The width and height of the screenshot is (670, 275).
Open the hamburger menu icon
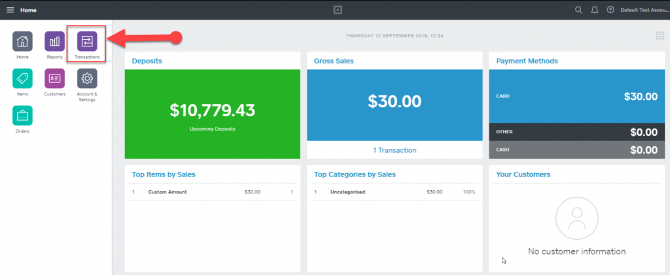[x=10, y=10]
